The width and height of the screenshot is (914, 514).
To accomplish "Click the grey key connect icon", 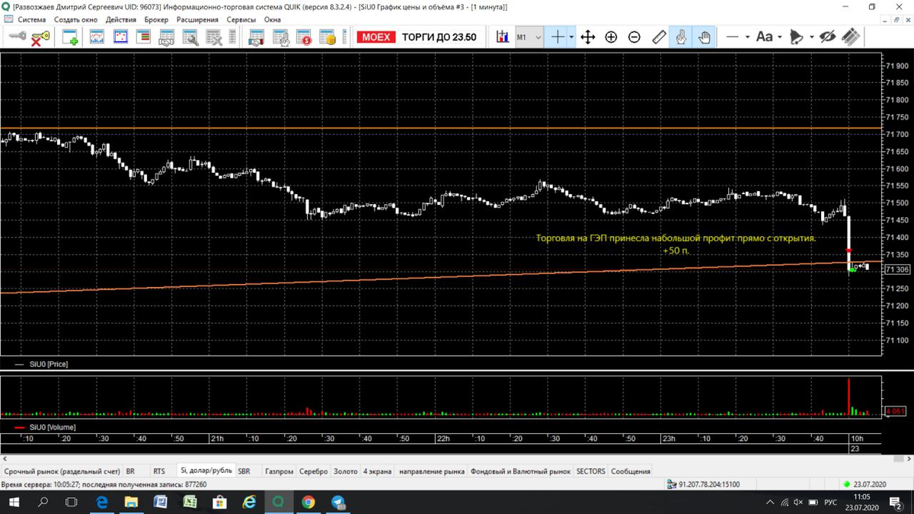I will click(17, 37).
